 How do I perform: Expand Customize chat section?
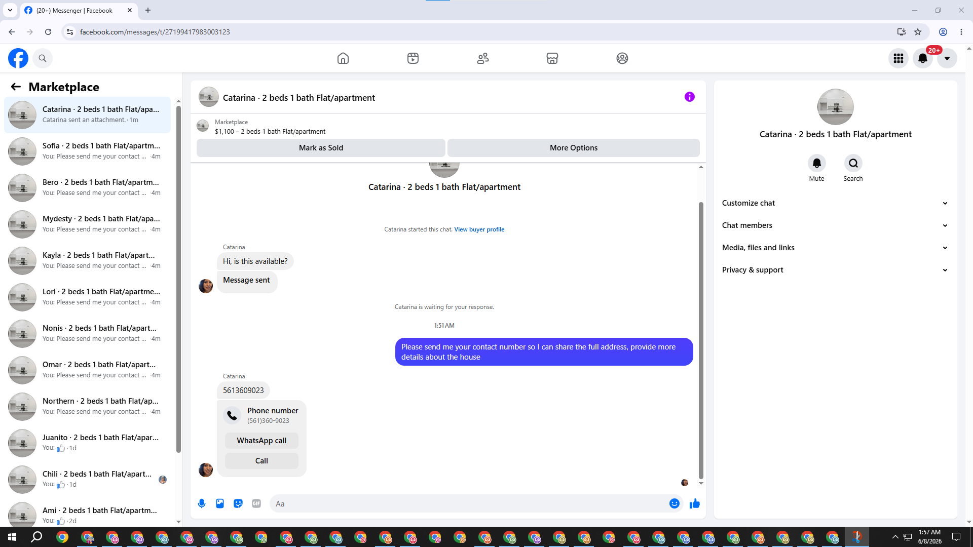tap(836, 203)
